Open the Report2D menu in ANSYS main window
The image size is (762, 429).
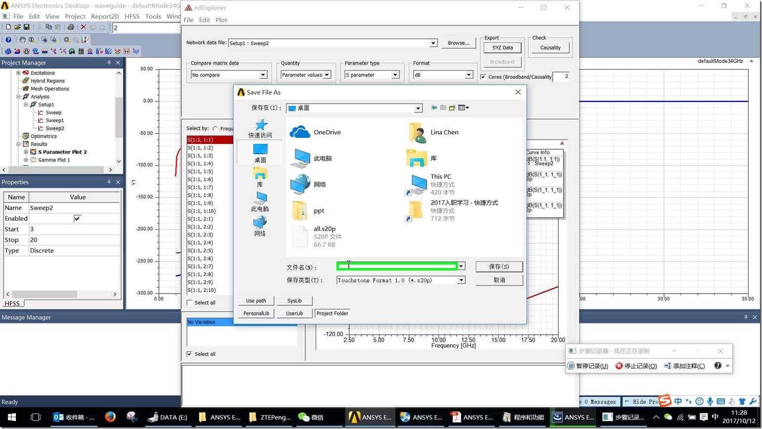click(x=105, y=16)
